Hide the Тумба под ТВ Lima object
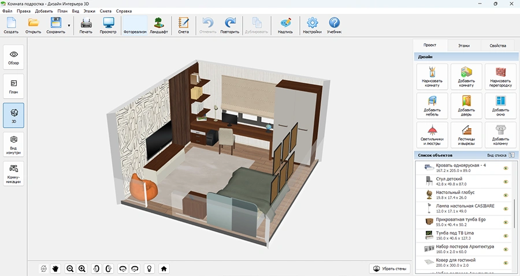 pos(505,236)
